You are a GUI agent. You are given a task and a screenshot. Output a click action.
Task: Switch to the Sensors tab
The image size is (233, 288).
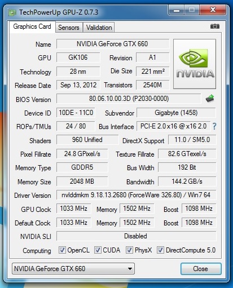point(69,28)
